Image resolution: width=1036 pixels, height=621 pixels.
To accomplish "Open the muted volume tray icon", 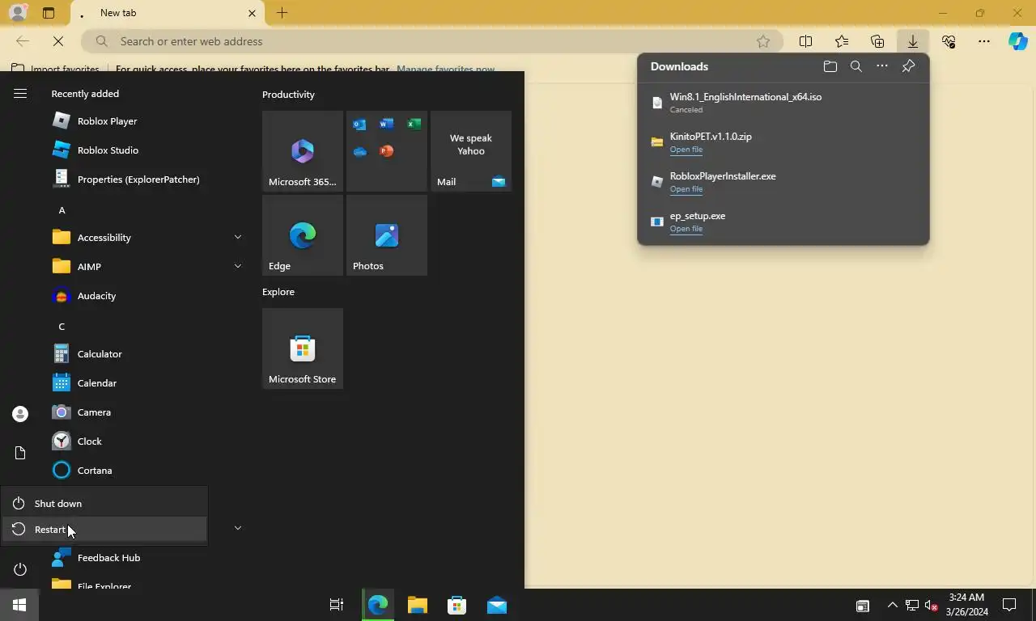I will point(931,605).
